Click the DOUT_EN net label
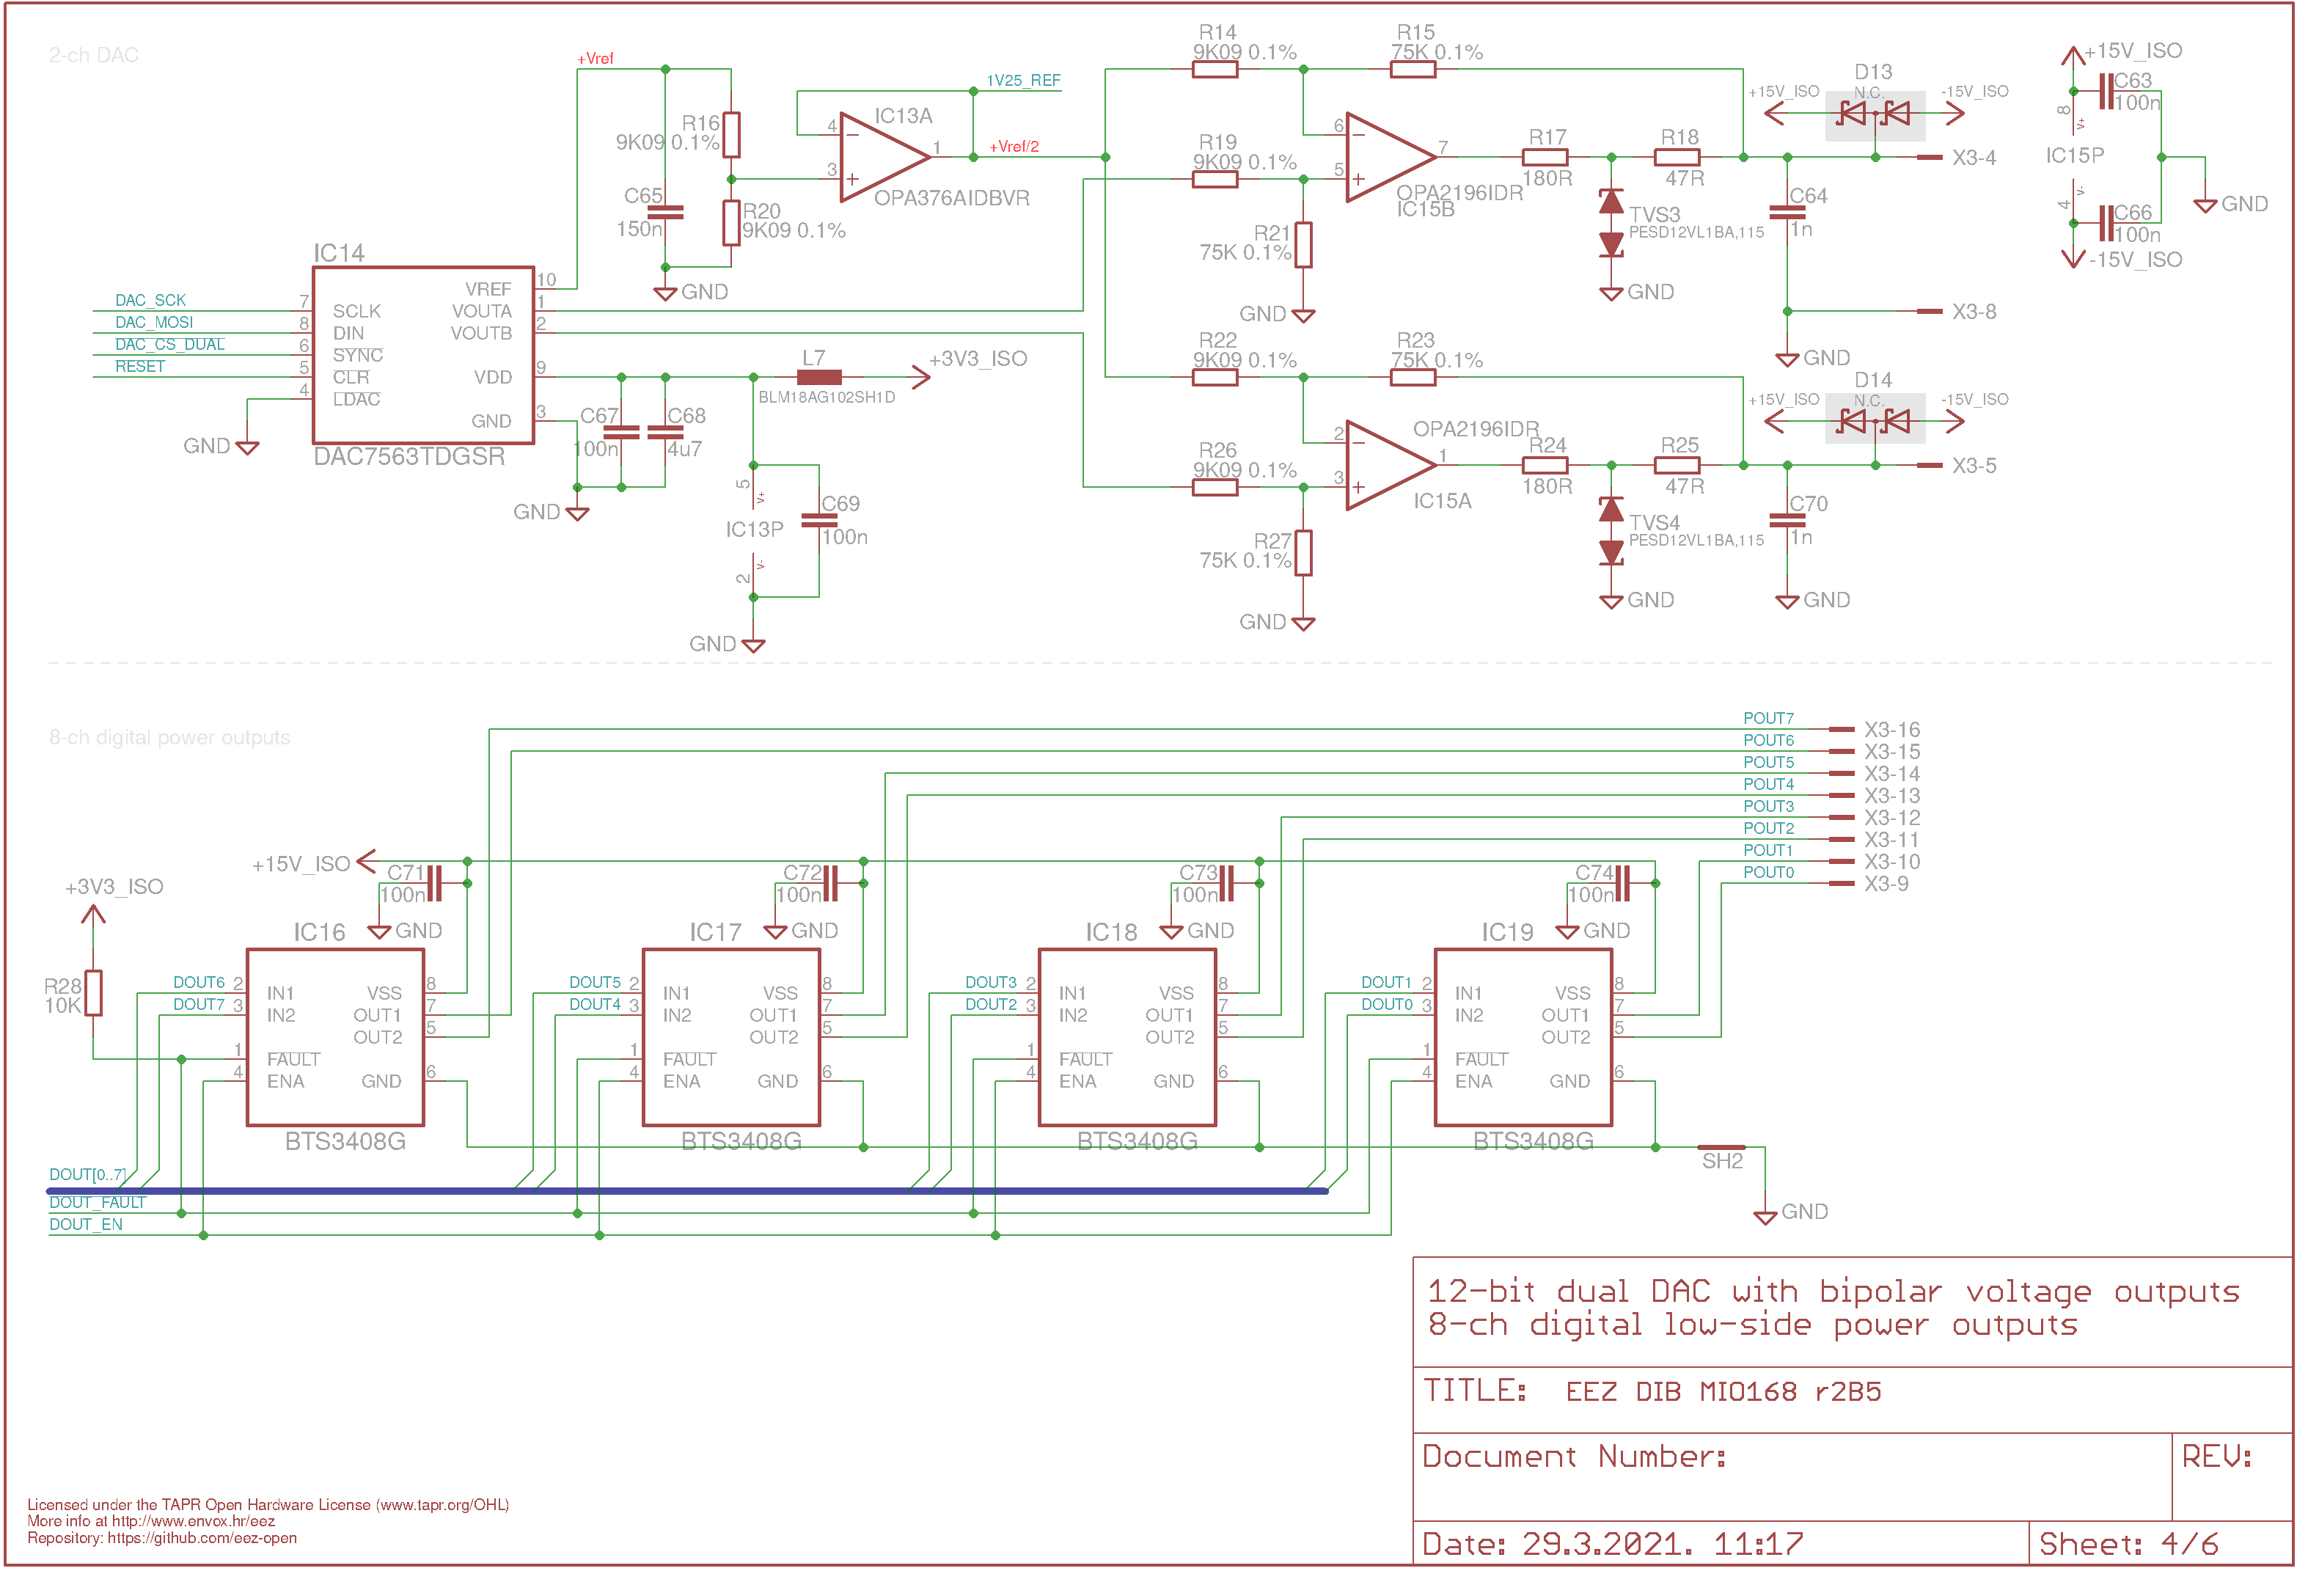This screenshot has width=2297, height=1571. pos(85,1224)
